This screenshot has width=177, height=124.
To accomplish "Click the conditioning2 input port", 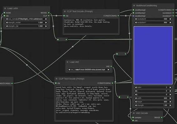I will 133,16.
